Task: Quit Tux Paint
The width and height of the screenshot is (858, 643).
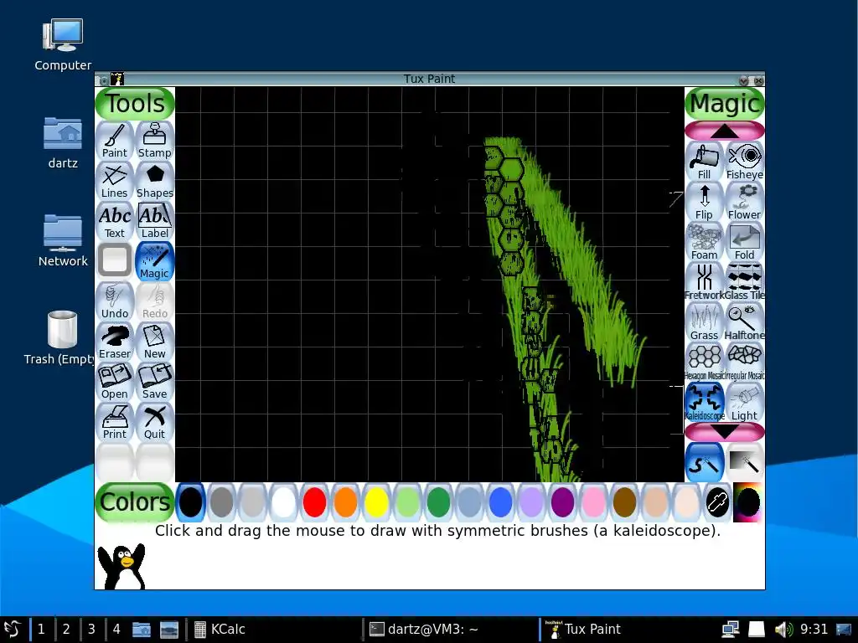Action: coord(154,422)
